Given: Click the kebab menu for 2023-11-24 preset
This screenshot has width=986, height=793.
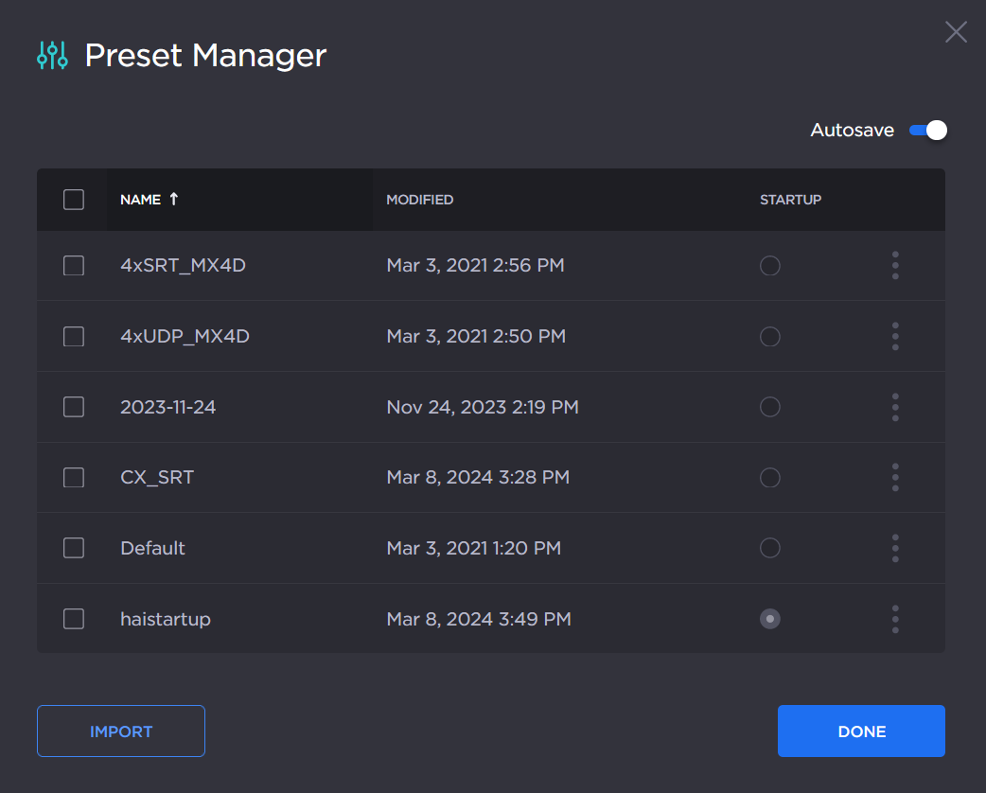Looking at the screenshot, I should coord(894,407).
